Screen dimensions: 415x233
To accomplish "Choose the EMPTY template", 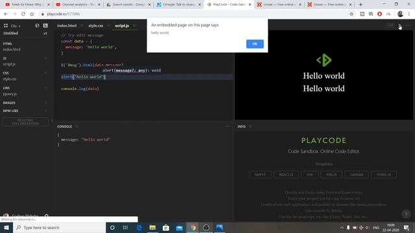I will [x=260, y=175].
